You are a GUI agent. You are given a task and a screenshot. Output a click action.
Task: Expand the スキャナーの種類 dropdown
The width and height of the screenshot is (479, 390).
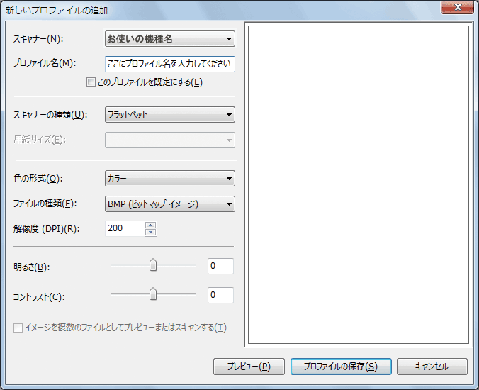169,114
